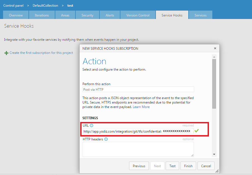Switch to the Iterations tab

42,15
